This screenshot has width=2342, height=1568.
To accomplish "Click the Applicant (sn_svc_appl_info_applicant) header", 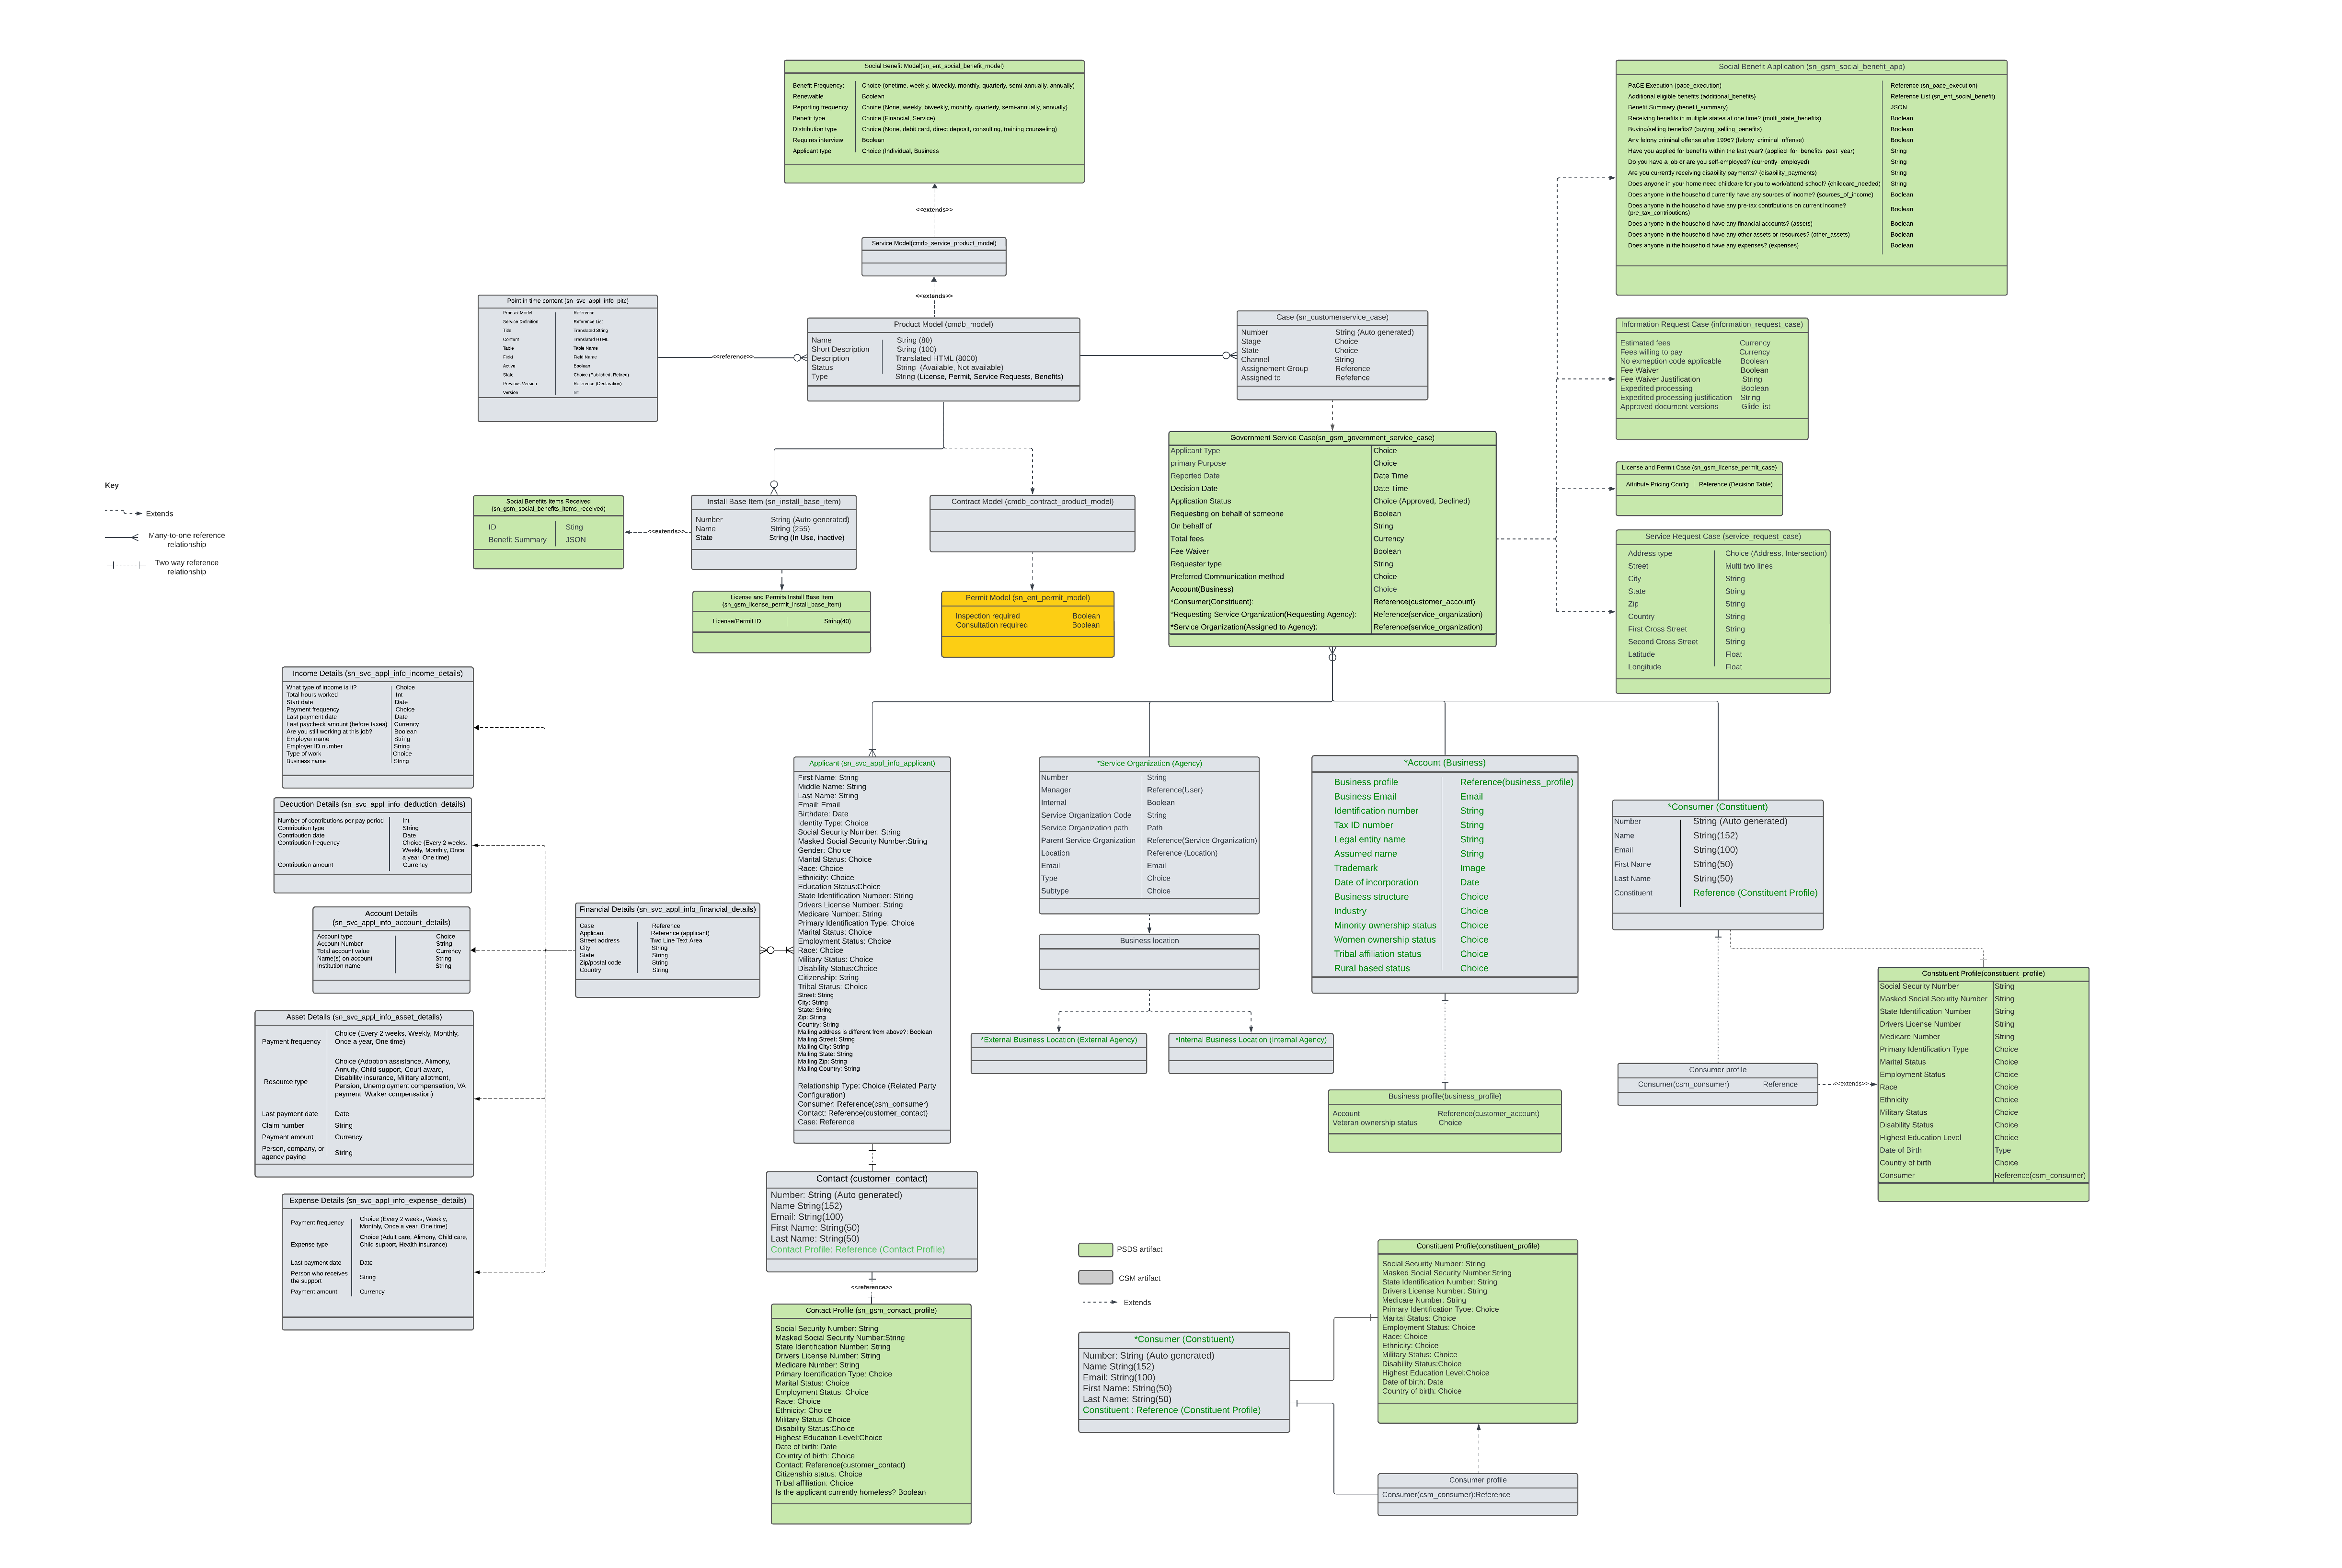I will point(872,764).
